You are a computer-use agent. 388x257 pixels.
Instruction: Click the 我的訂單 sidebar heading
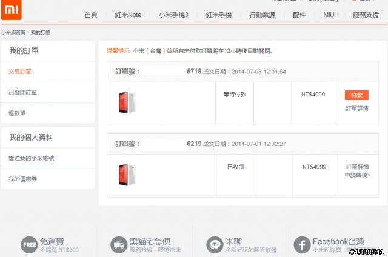24,51
